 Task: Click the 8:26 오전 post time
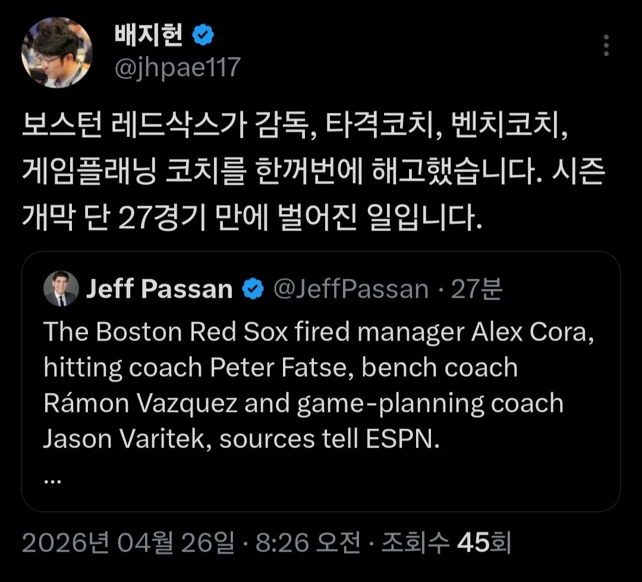click(x=308, y=543)
